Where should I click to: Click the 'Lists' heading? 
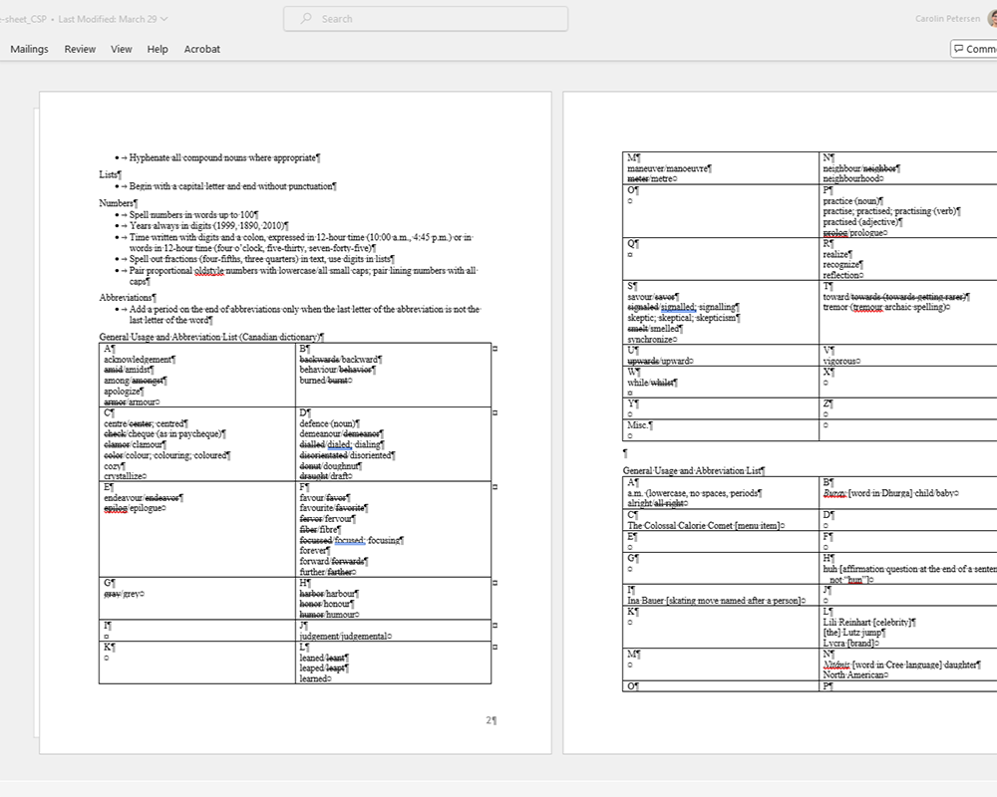pos(110,174)
